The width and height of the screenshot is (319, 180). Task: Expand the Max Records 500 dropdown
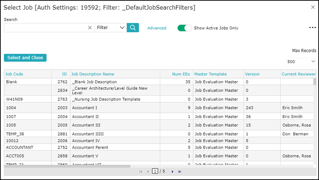301,62
